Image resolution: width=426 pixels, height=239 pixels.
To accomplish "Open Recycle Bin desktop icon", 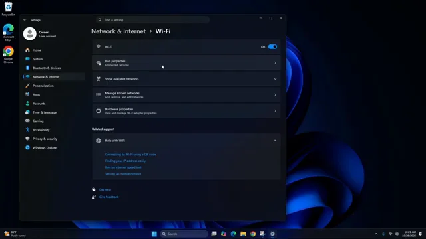I will pyautogui.click(x=9, y=9).
